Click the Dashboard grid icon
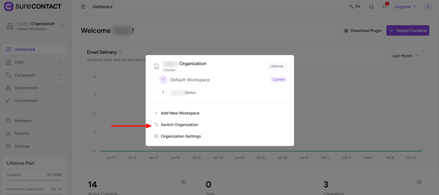Screen dimensions: 439x195 [x=8, y=49]
